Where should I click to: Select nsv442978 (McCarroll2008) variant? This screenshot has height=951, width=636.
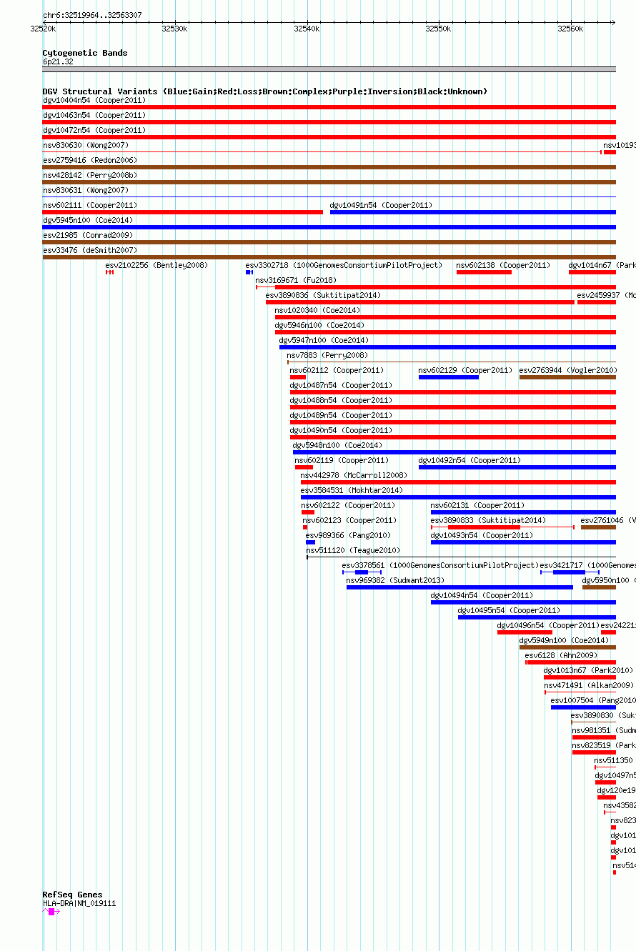[458, 482]
